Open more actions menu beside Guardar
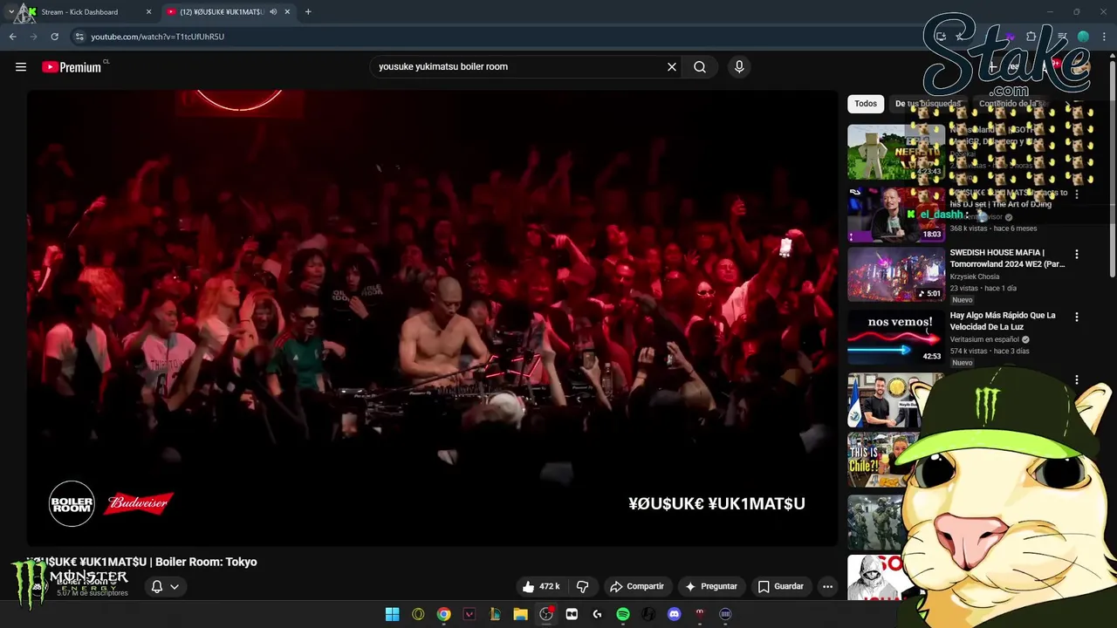This screenshot has height=628, width=1117. tap(827, 587)
